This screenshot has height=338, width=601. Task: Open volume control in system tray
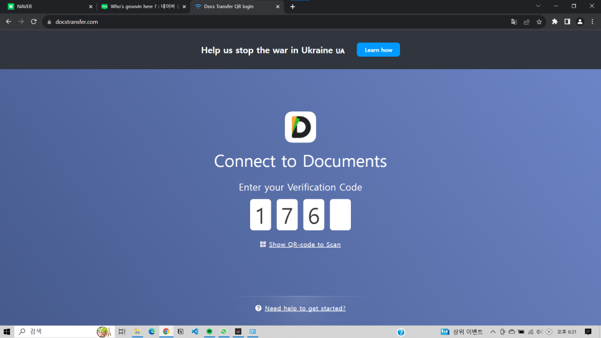point(539,332)
